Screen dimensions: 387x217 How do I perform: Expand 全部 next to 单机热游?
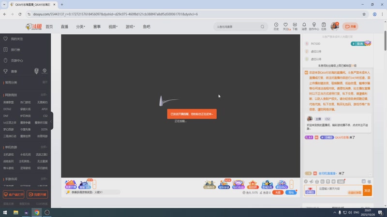44,147
